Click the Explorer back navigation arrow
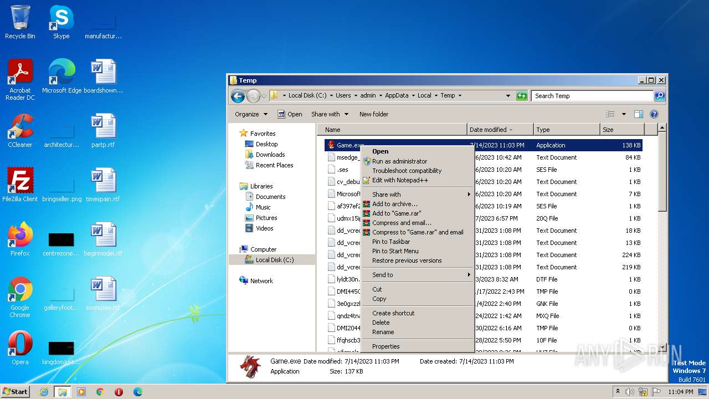Viewport: 709px width, 399px height. 238,96
